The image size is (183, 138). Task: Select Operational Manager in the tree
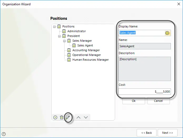click(x=87, y=55)
